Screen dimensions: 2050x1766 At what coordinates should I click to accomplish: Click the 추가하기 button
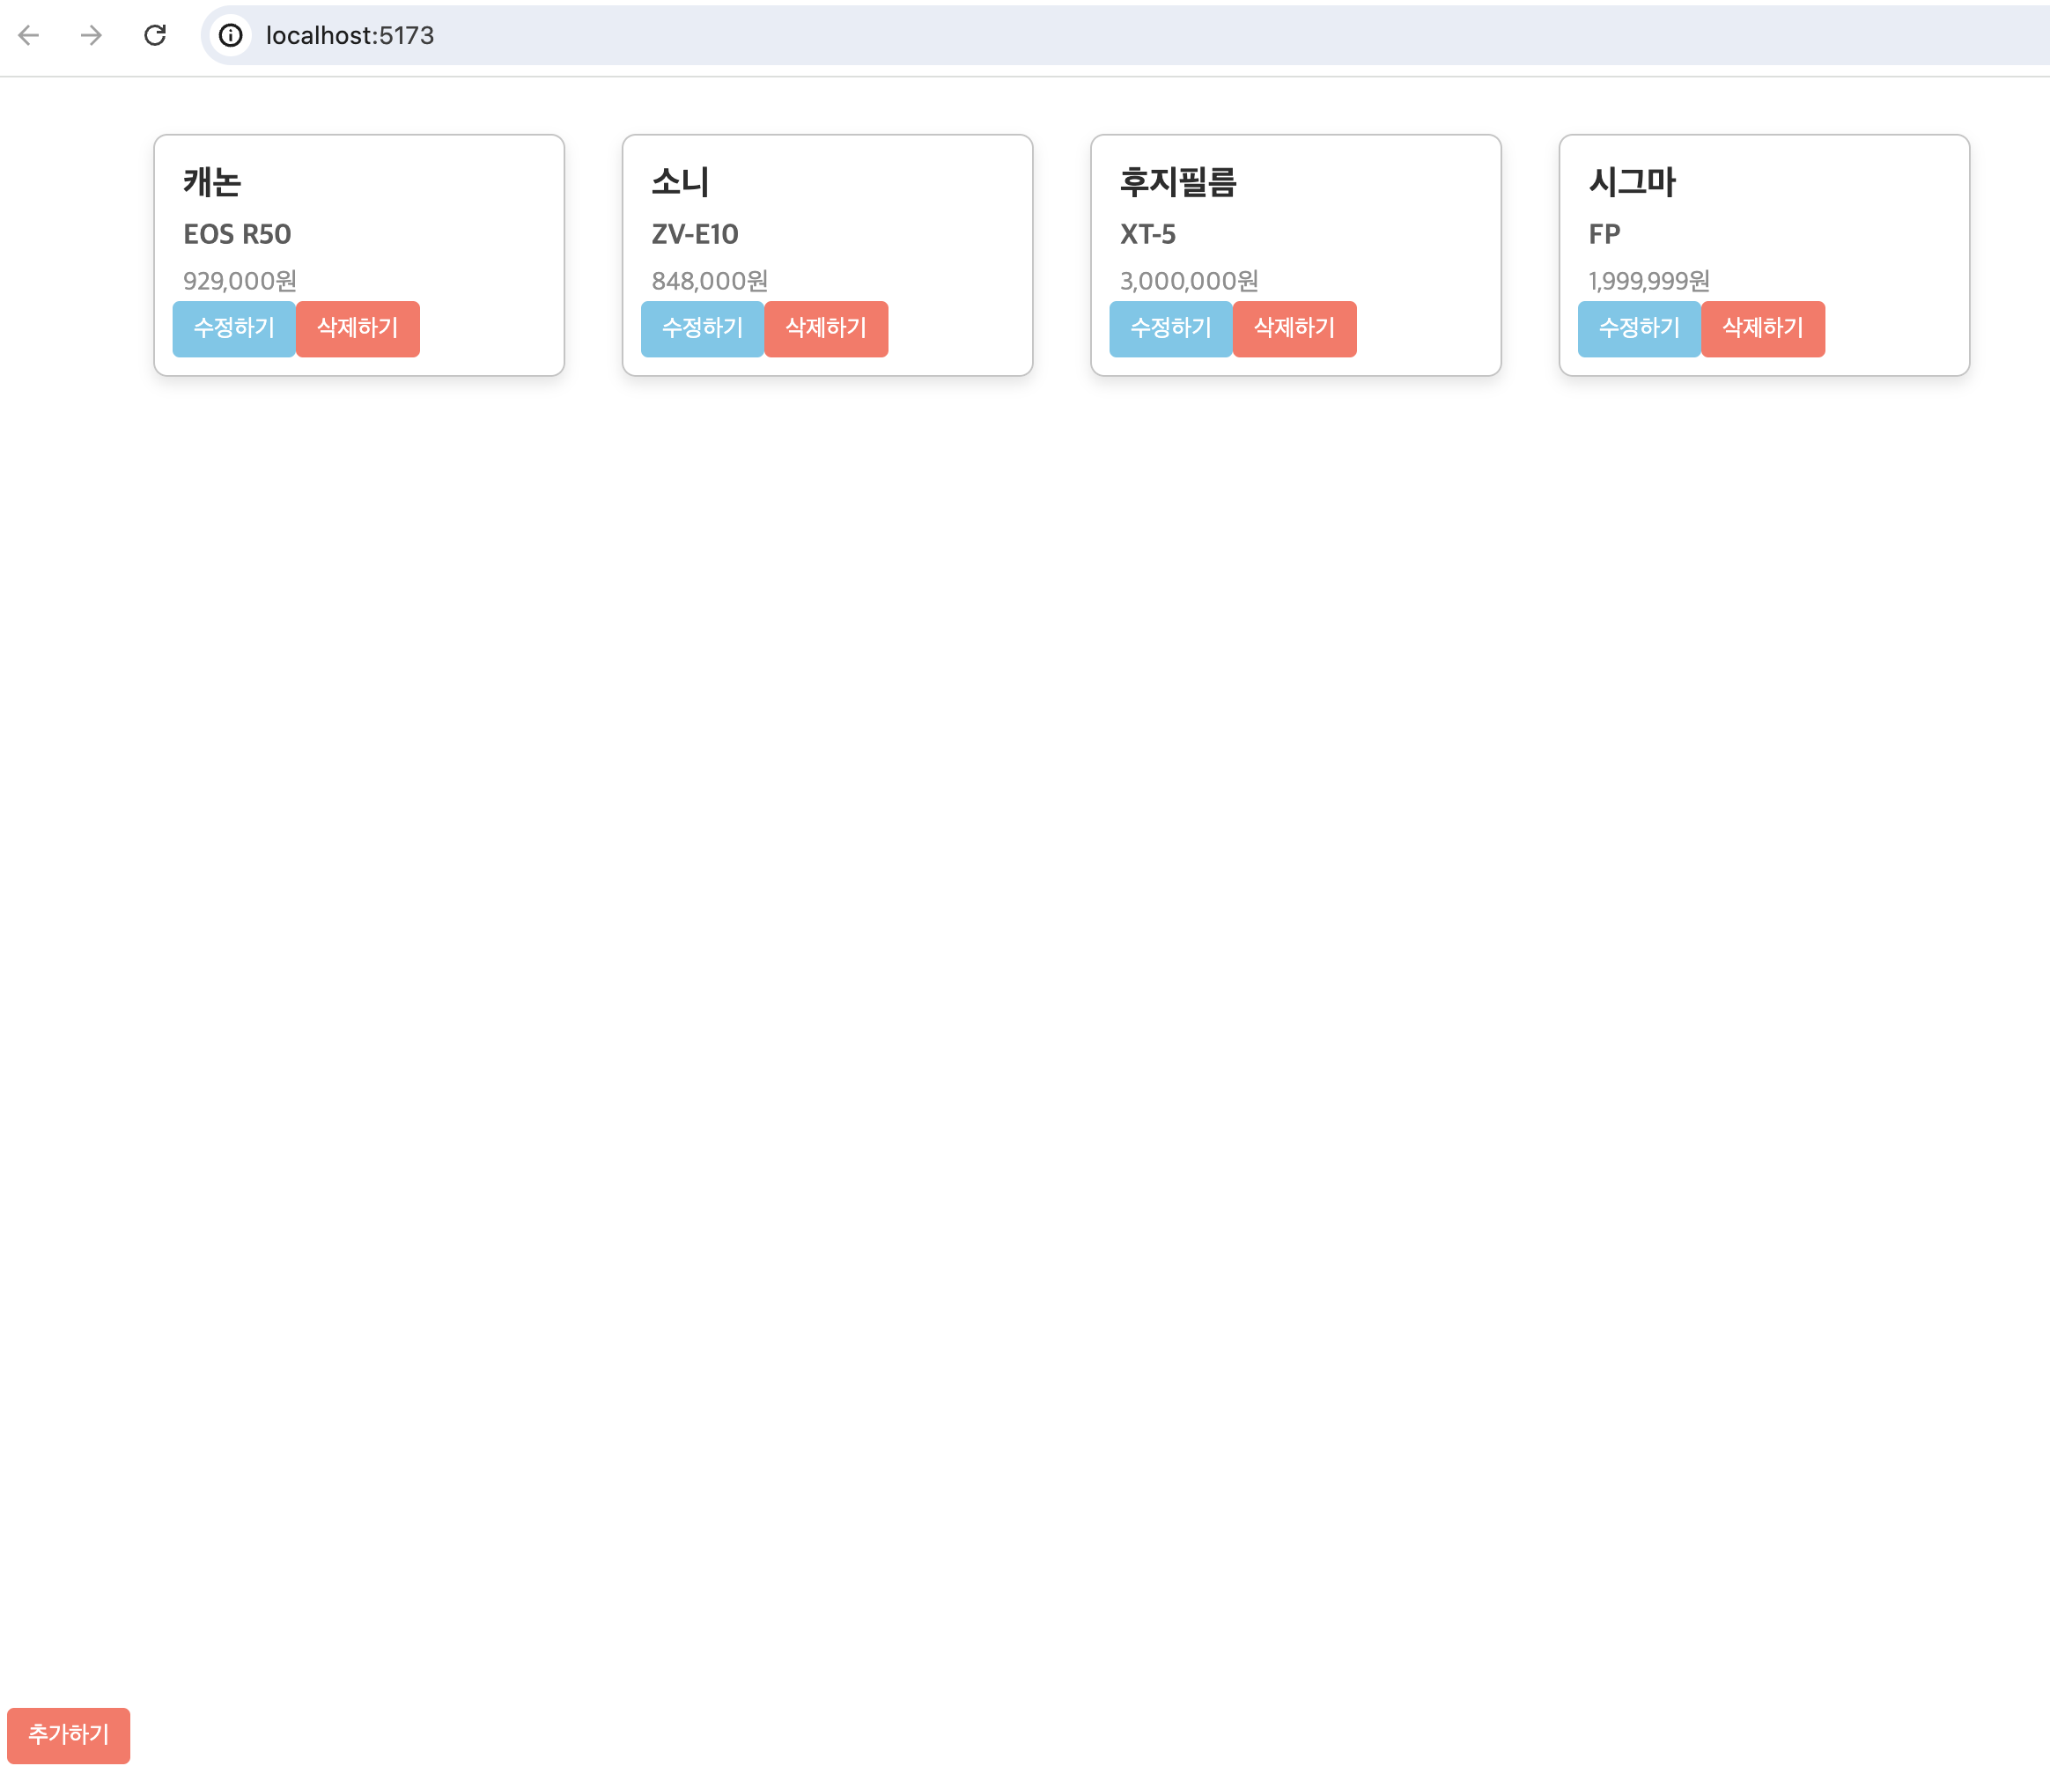[69, 1734]
